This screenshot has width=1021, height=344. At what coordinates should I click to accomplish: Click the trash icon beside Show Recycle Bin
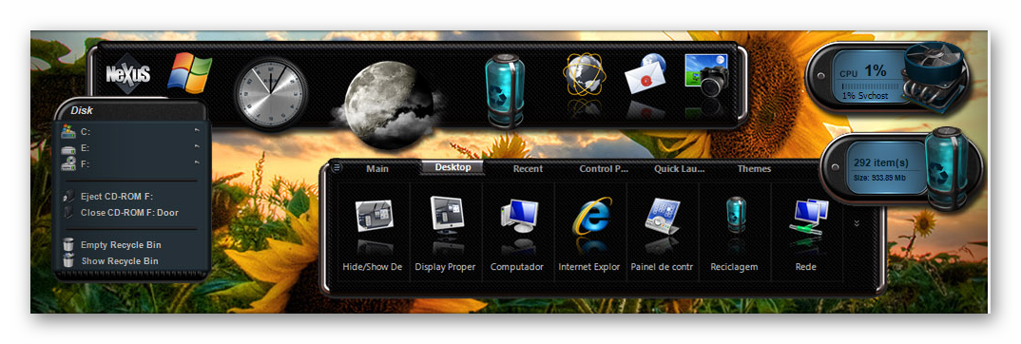point(68,260)
